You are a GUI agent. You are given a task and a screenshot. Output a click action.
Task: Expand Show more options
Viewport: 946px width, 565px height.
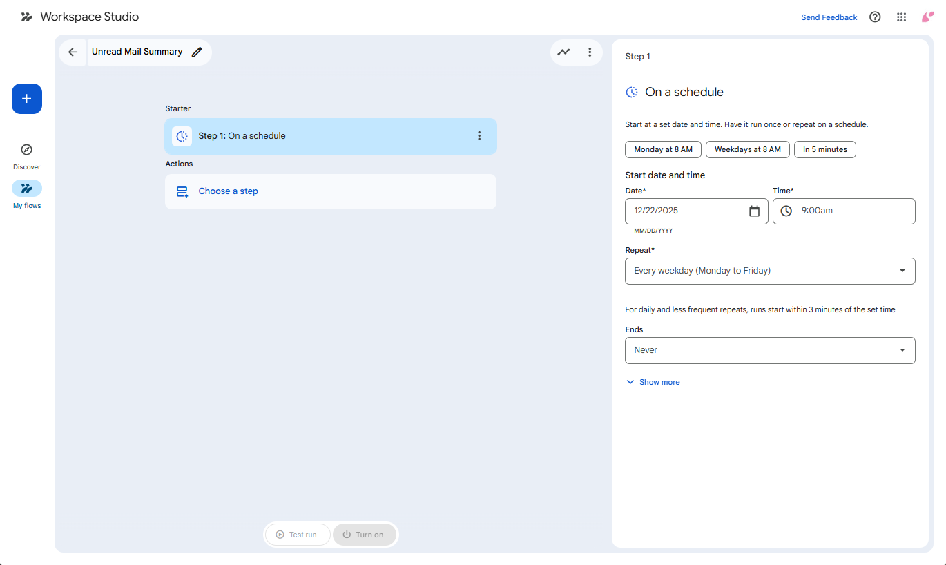(x=653, y=382)
